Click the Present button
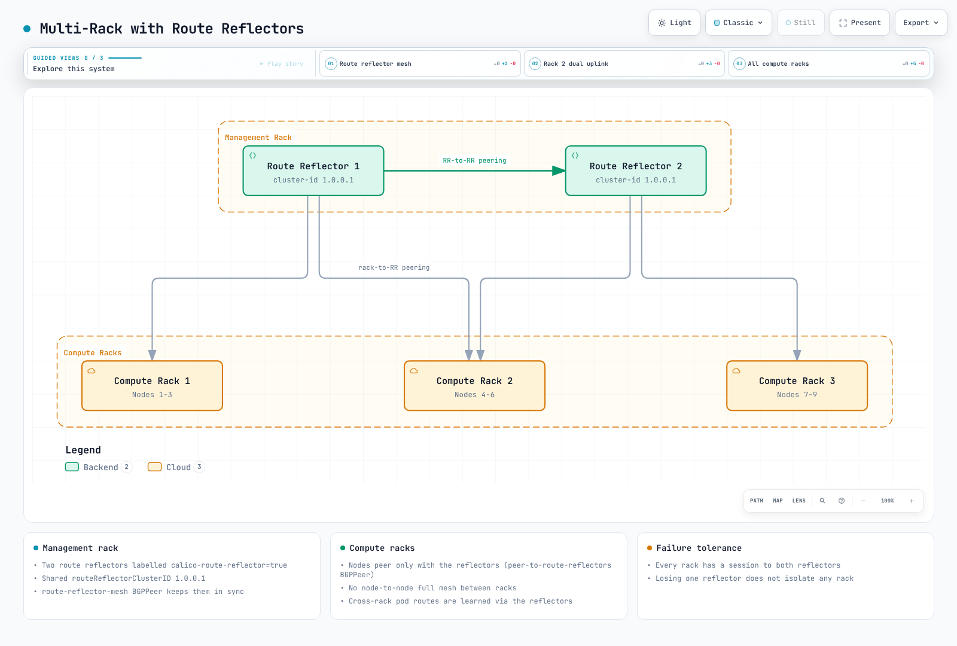Image resolution: width=957 pixels, height=646 pixels. click(860, 23)
